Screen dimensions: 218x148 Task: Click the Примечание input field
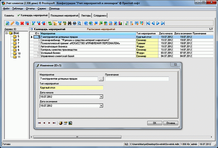pos(137,79)
